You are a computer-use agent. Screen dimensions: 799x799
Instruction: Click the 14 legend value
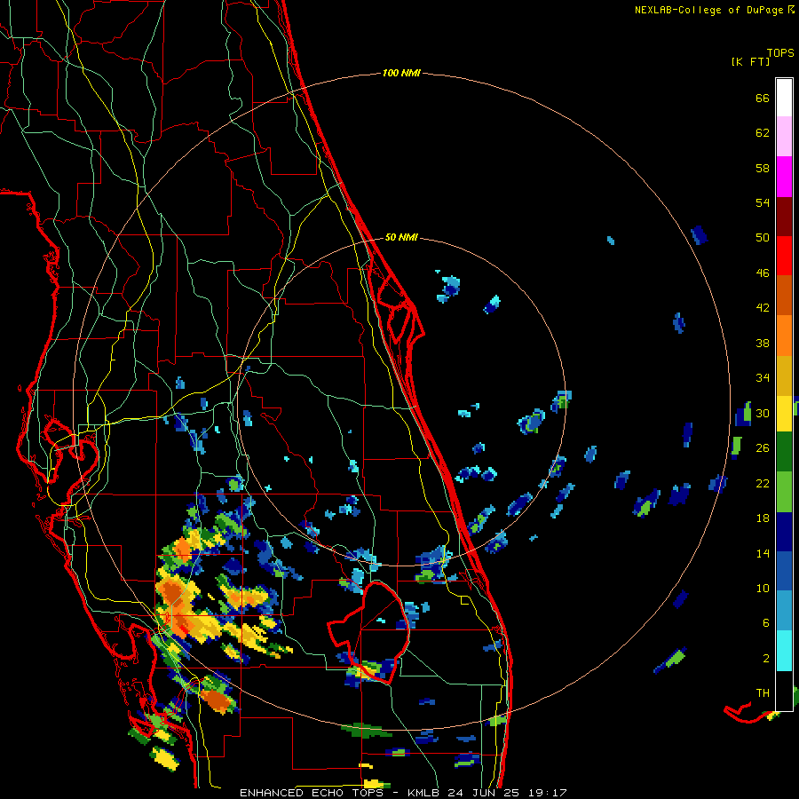(763, 553)
